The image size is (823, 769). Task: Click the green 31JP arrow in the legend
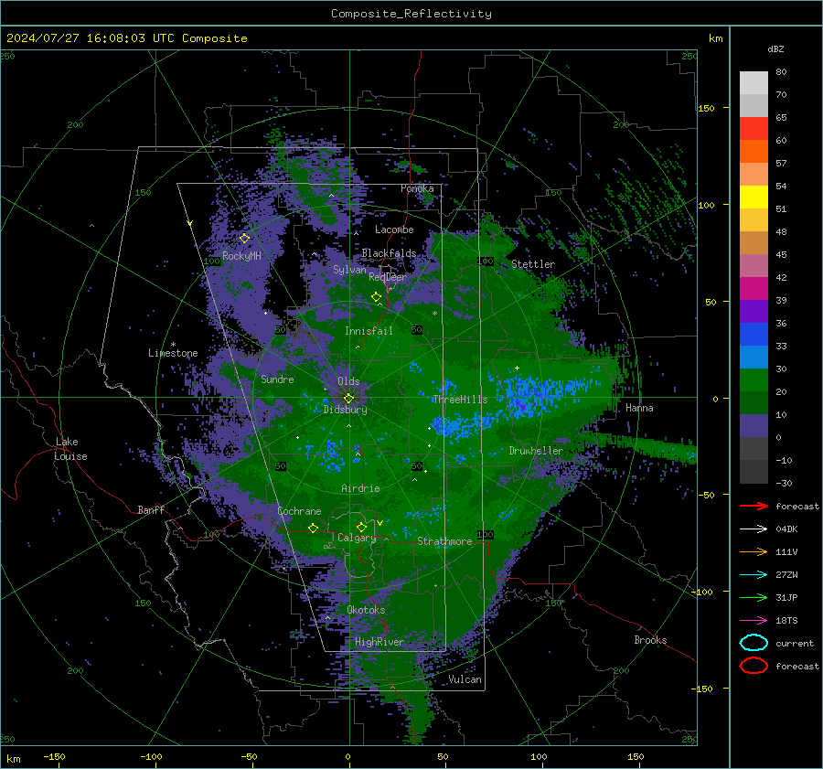pos(754,597)
